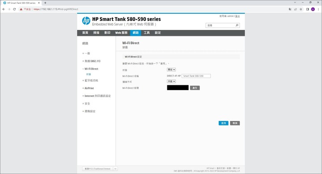Click the HP logo icon
This screenshot has height=174, width=322.
coord(86,21)
